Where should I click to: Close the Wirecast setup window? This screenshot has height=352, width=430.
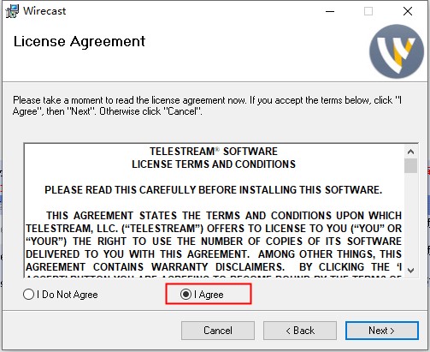click(408, 11)
